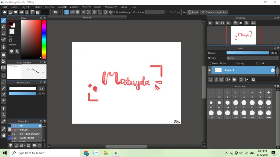The height and width of the screenshot is (157, 280).
Task: Click the hue spectrum color bar
Action: [x=44, y=38]
